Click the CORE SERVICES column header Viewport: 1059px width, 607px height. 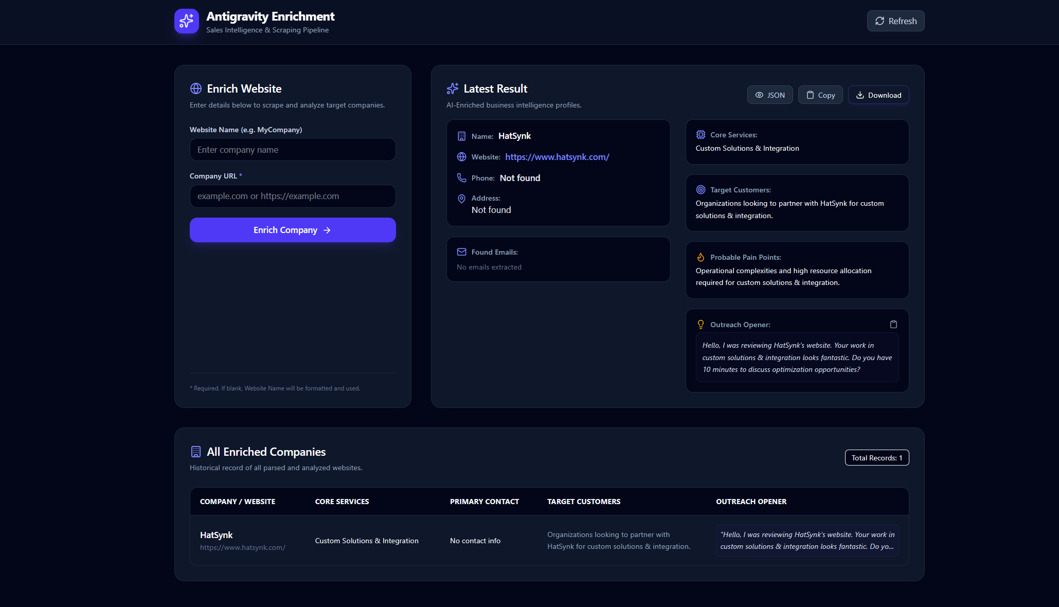(x=342, y=502)
